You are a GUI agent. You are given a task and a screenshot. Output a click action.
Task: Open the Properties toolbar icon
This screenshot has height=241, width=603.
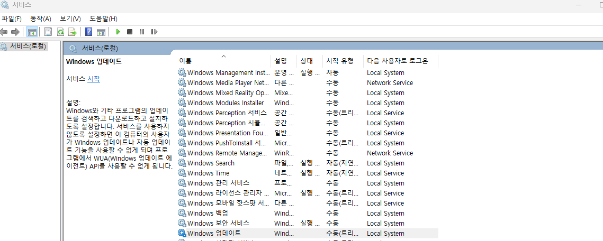[x=48, y=32]
